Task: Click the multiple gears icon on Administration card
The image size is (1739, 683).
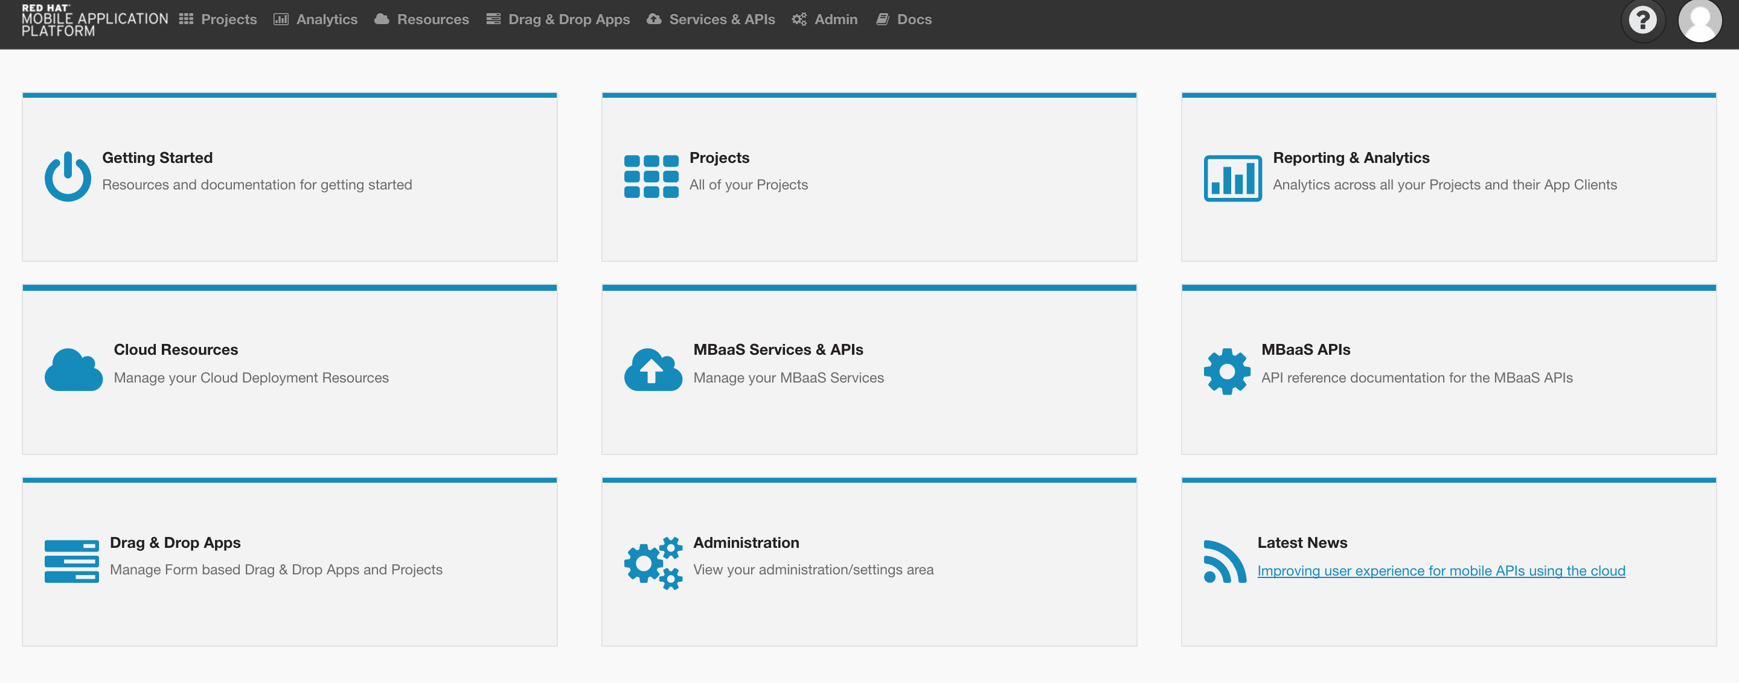Action: [x=653, y=563]
